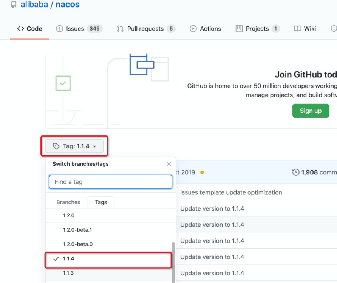
Task: Click the Pull requests count badge 5
Action: [171, 29]
